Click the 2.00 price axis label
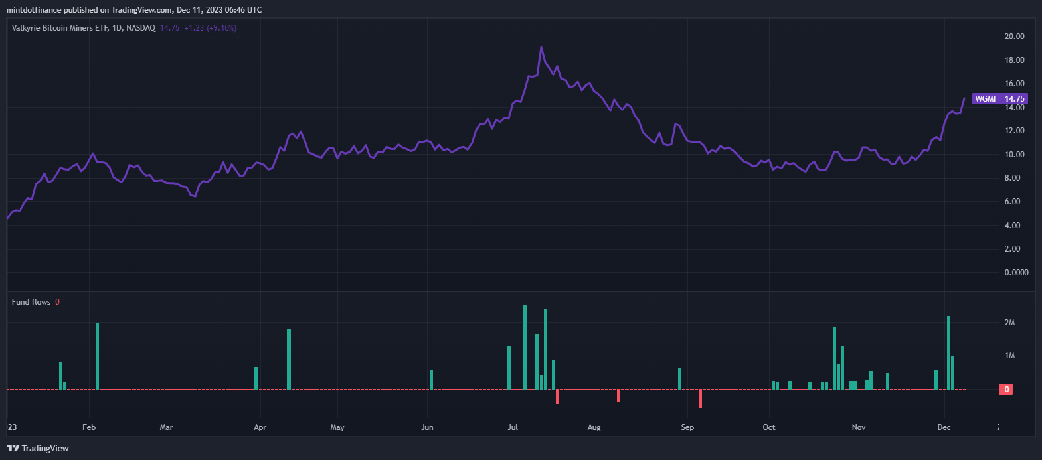Image resolution: width=1042 pixels, height=460 pixels. pos(1012,249)
